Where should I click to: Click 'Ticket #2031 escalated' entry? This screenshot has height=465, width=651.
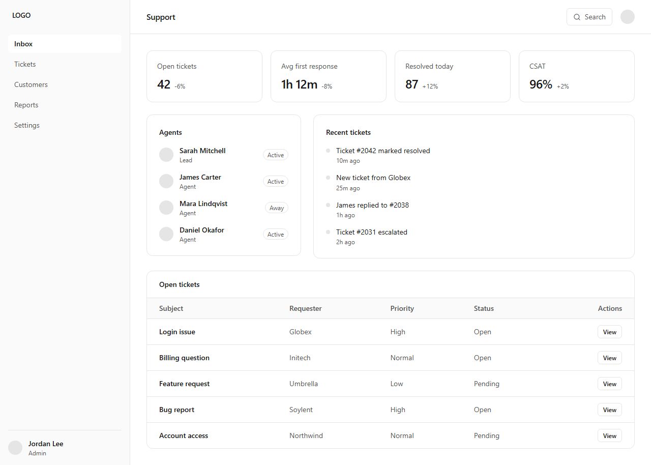[x=372, y=232]
